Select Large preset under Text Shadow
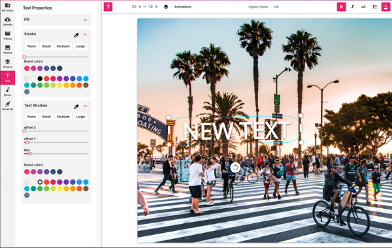 pos(80,117)
